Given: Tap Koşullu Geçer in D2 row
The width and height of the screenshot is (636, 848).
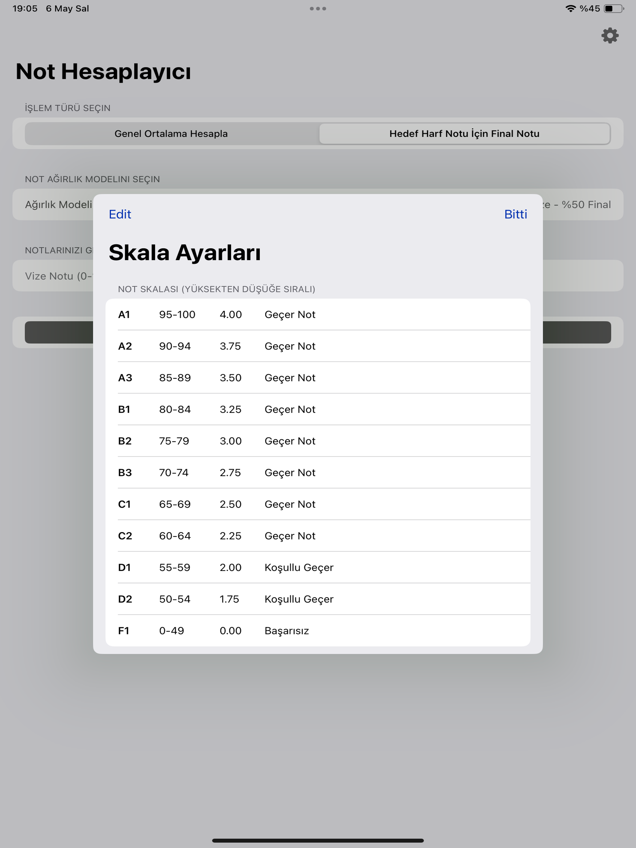Looking at the screenshot, I should point(299,600).
